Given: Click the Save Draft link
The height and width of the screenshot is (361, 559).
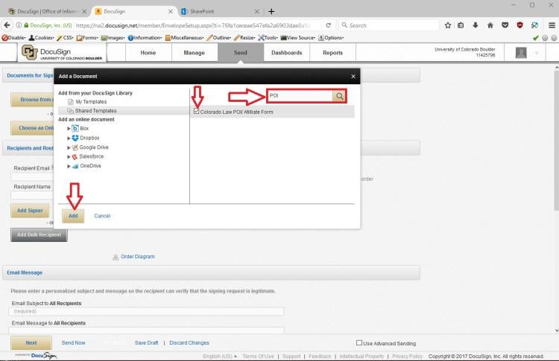Looking at the screenshot, I should click(x=146, y=342).
